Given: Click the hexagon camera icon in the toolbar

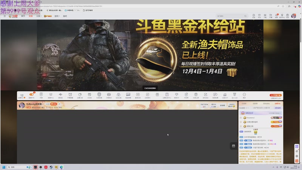Looking at the screenshot, I should [x=109, y=94].
